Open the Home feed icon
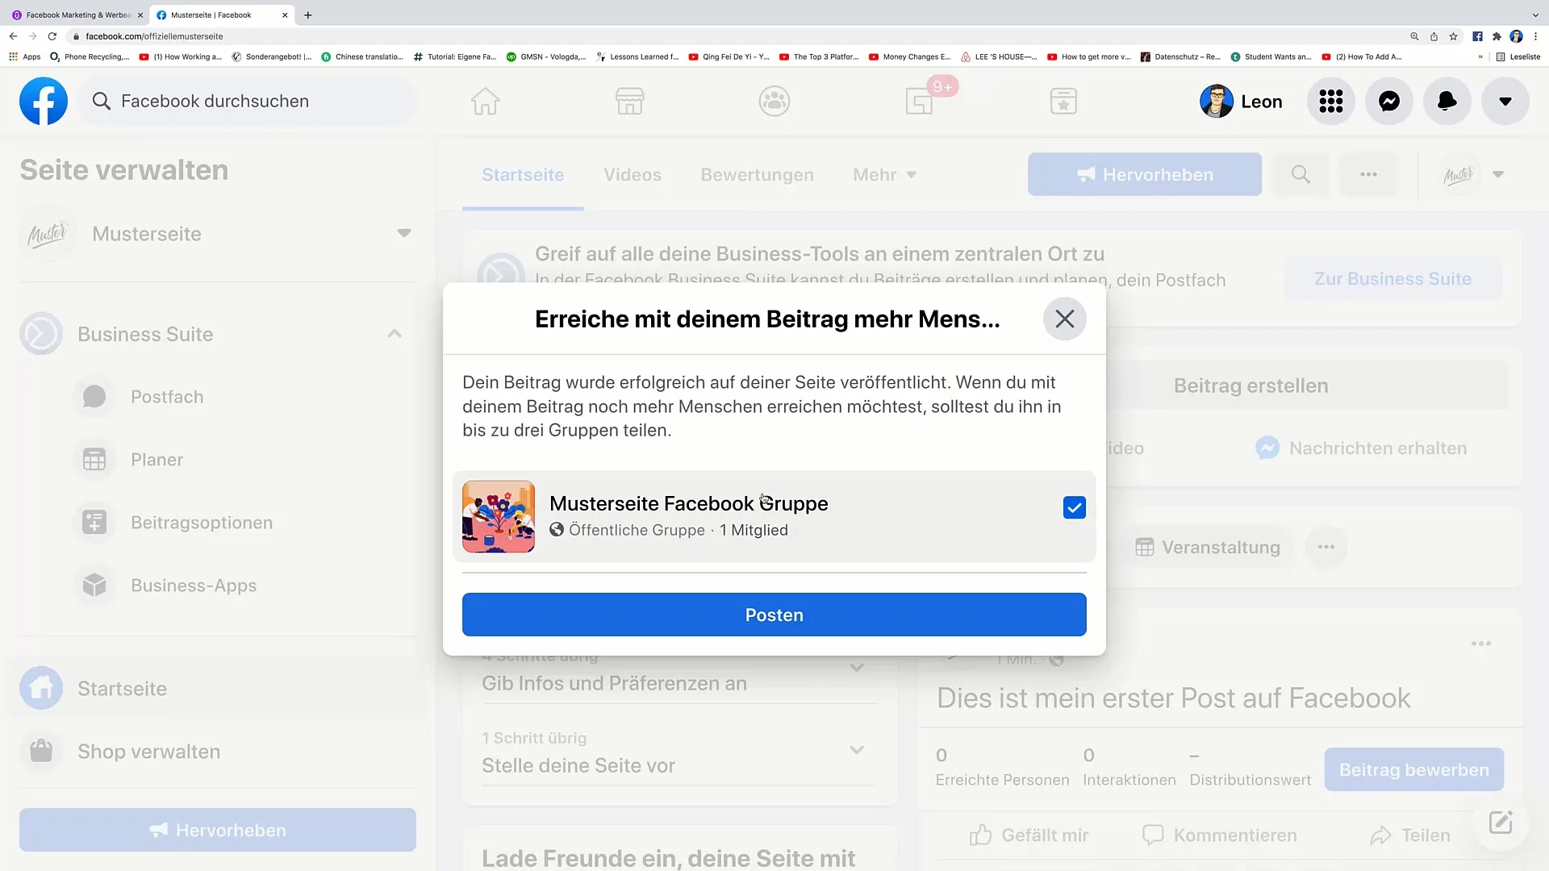This screenshot has height=871, width=1549. [x=485, y=102]
